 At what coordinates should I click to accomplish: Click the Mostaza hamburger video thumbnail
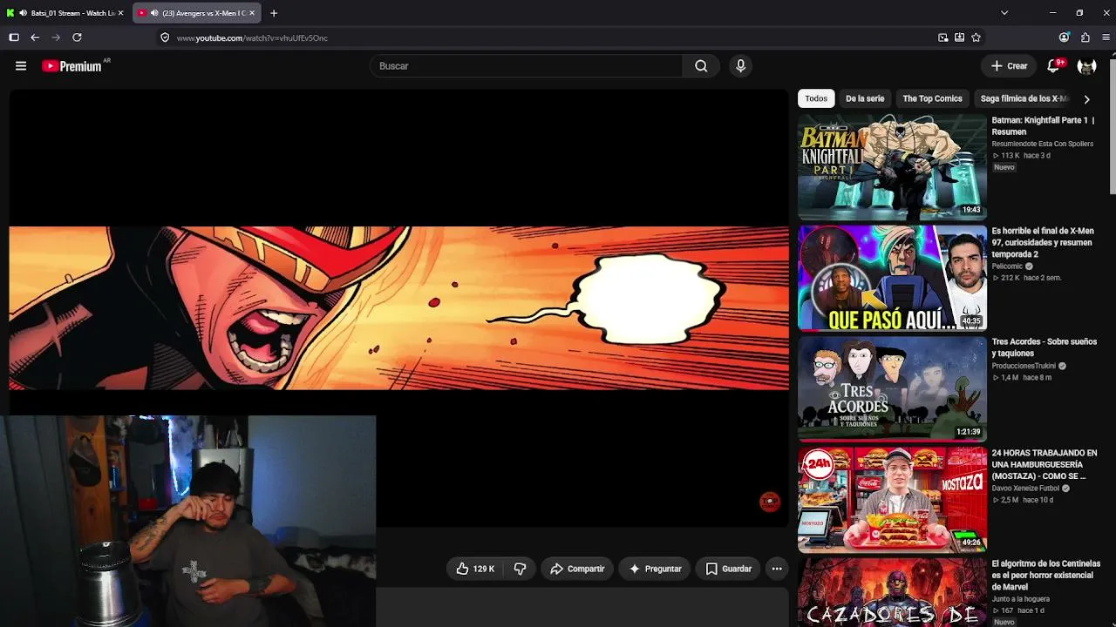[x=892, y=500]
